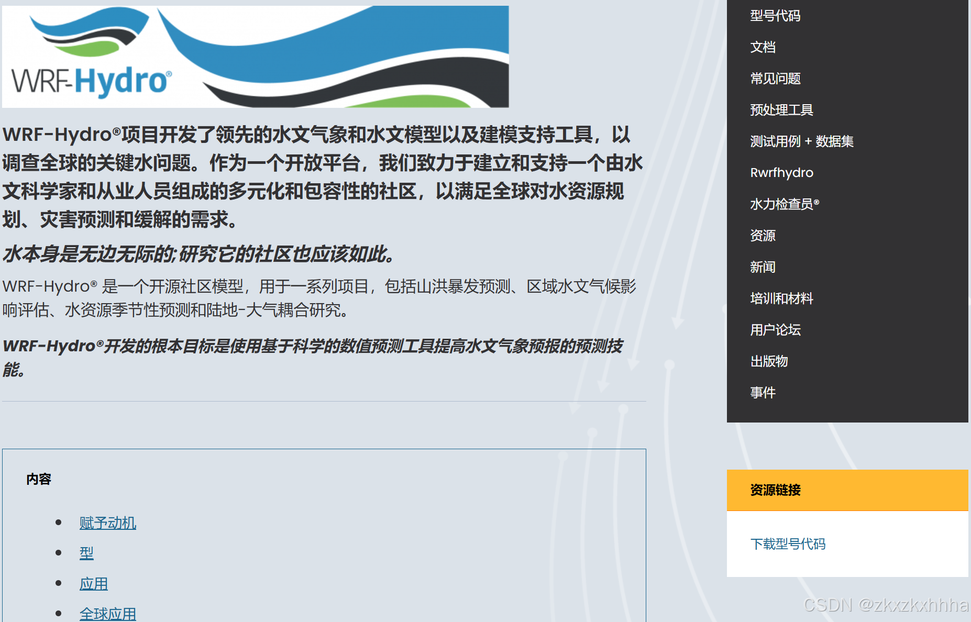Click the paragraph starting WRF-Hydro® 是一个开源社区模型
971x622 pixels.
pyautogui.click(x=319, y=298)
